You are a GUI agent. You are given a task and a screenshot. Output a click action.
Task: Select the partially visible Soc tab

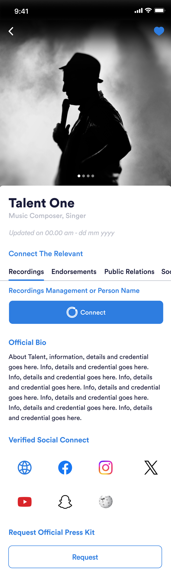pyautogui.click(x=166, y=272)
